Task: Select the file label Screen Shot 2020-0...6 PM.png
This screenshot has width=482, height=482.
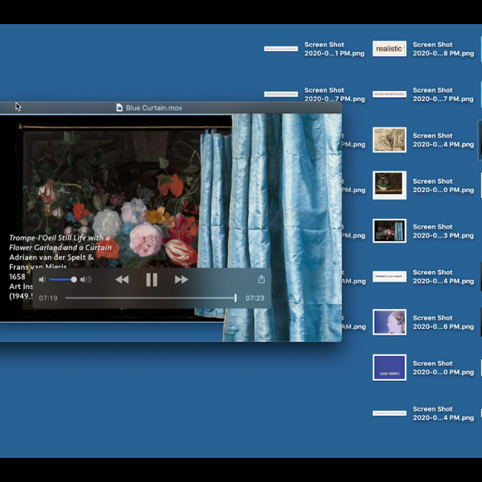Action: 443,322
